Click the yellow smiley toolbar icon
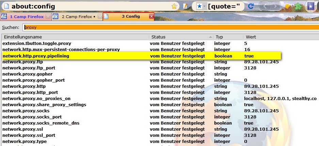The height and width of the screenshot is (146, 319). pos(287,6)
